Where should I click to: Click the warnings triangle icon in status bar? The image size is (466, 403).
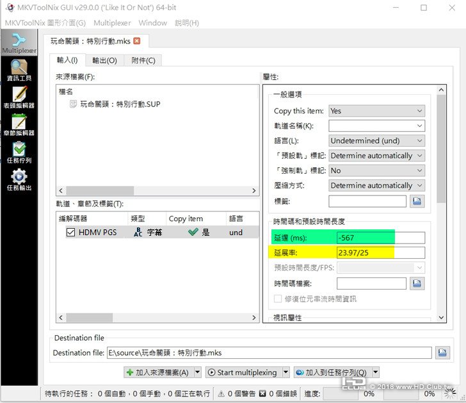221,394
